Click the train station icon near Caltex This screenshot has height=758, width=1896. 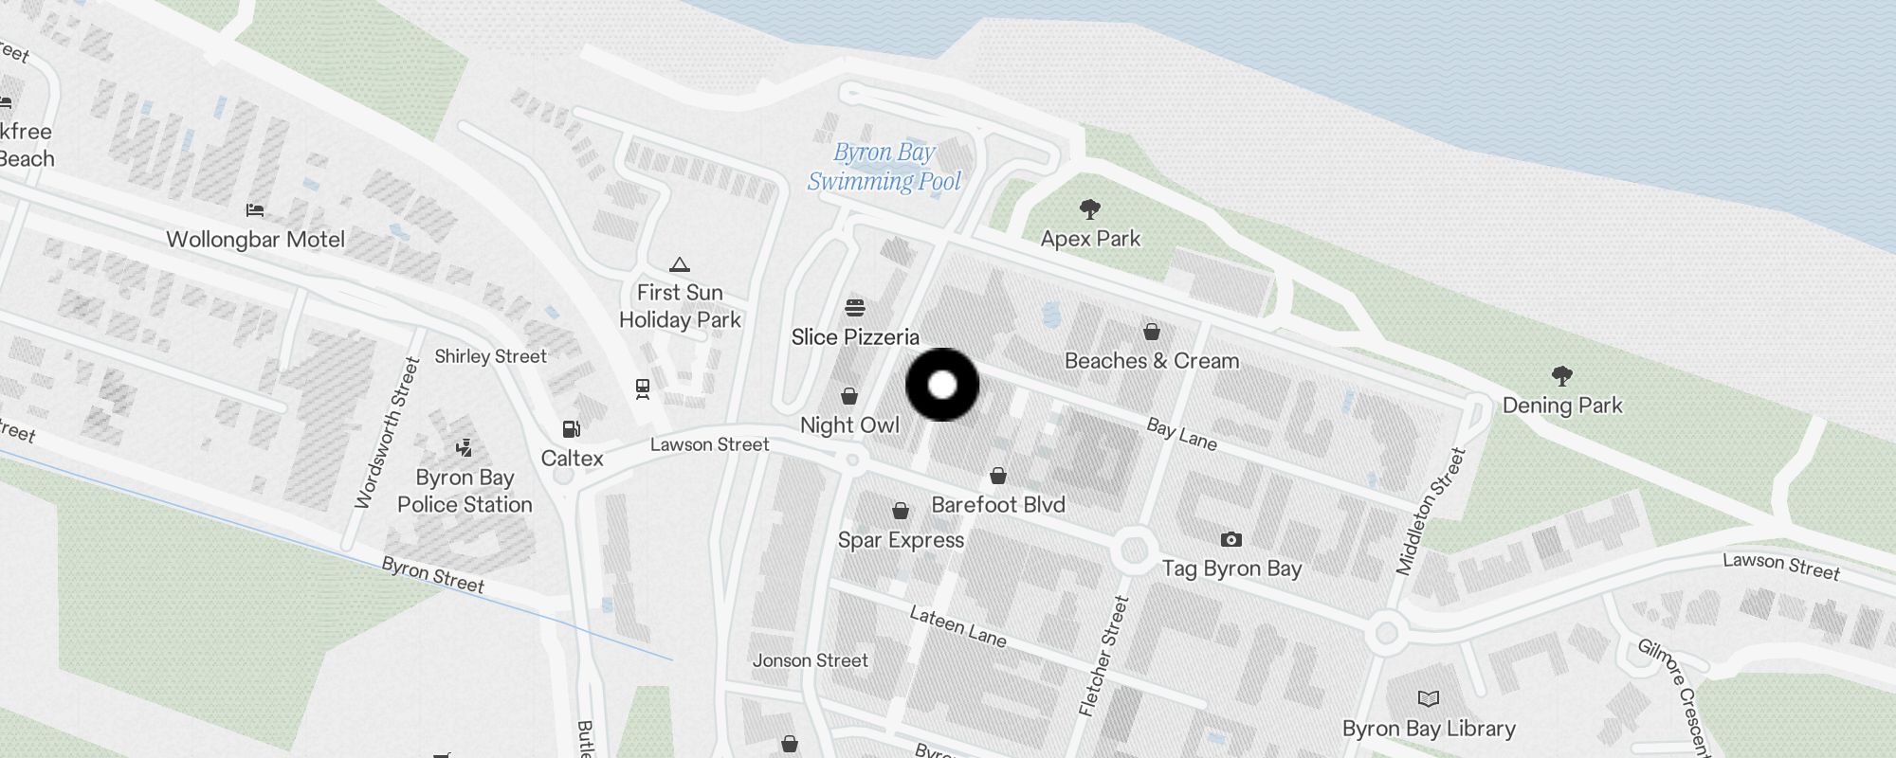point(643,388)
